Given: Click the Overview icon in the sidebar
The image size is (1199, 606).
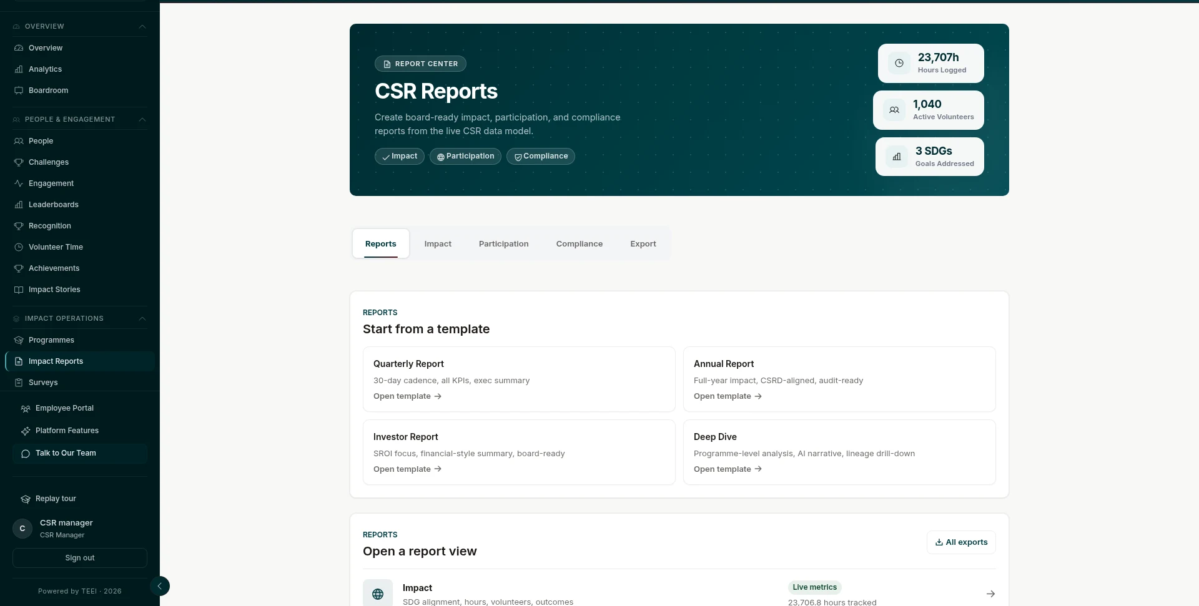Looking at the screenshot, I should [19, 48].
